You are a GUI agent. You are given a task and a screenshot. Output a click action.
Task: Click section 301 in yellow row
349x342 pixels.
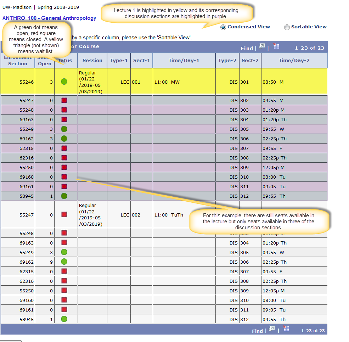tap(244, 82)
